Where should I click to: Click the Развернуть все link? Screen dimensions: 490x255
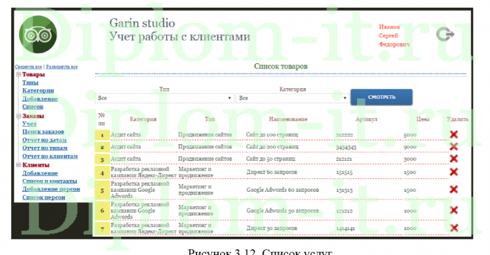pos(62,67)
